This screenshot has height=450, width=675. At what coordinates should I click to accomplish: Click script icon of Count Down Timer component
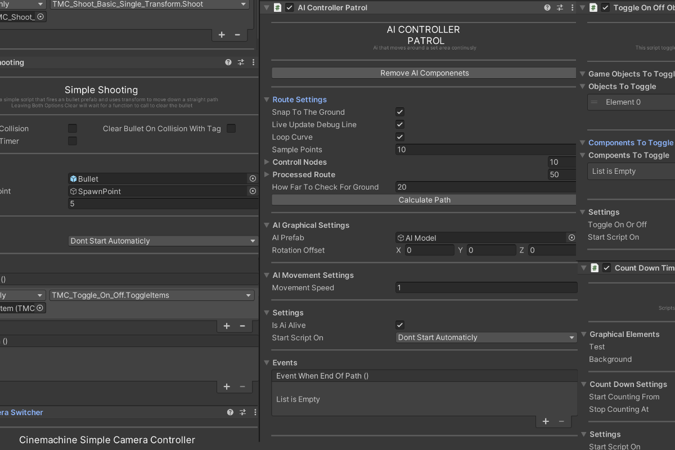tap(594, 268)
